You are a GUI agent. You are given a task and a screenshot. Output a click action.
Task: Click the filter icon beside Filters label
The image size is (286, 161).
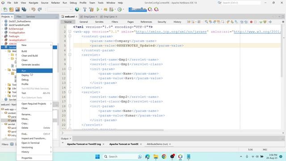tap(12, 144)
